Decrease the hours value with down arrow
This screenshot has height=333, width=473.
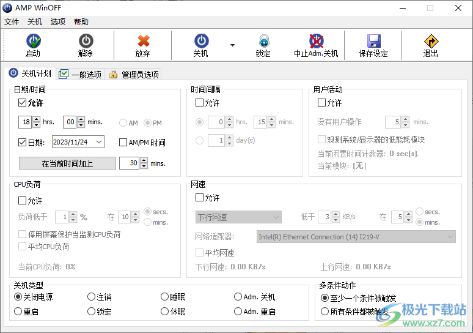(x=36, y=125)
